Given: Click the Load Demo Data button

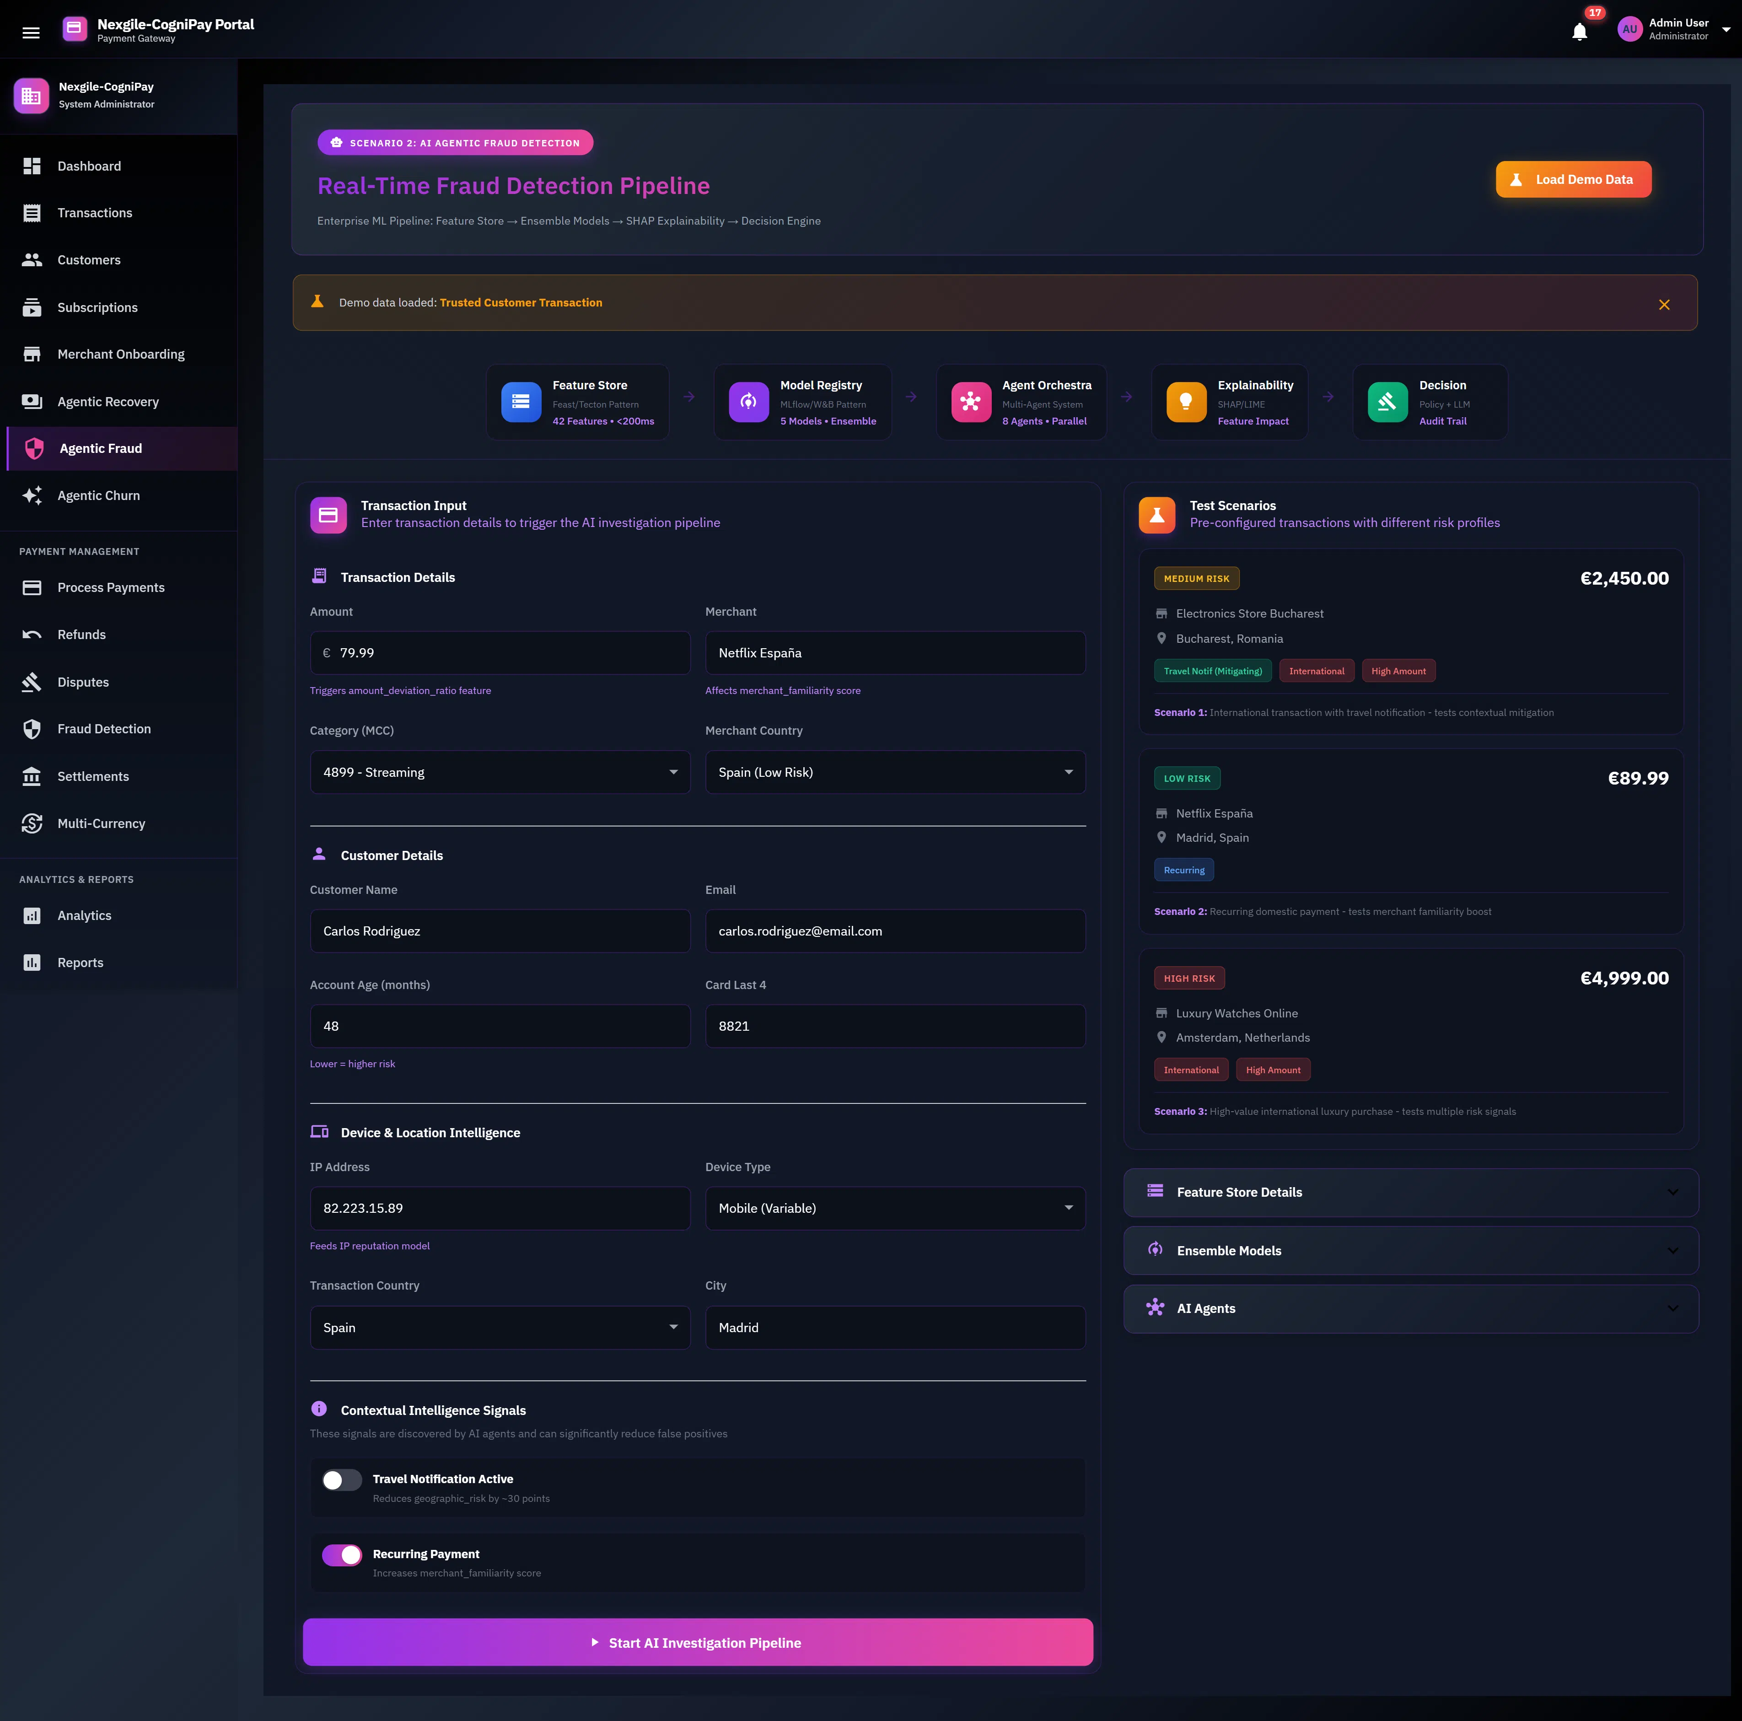Looking at the screenshot, I should pos(1573,178).
